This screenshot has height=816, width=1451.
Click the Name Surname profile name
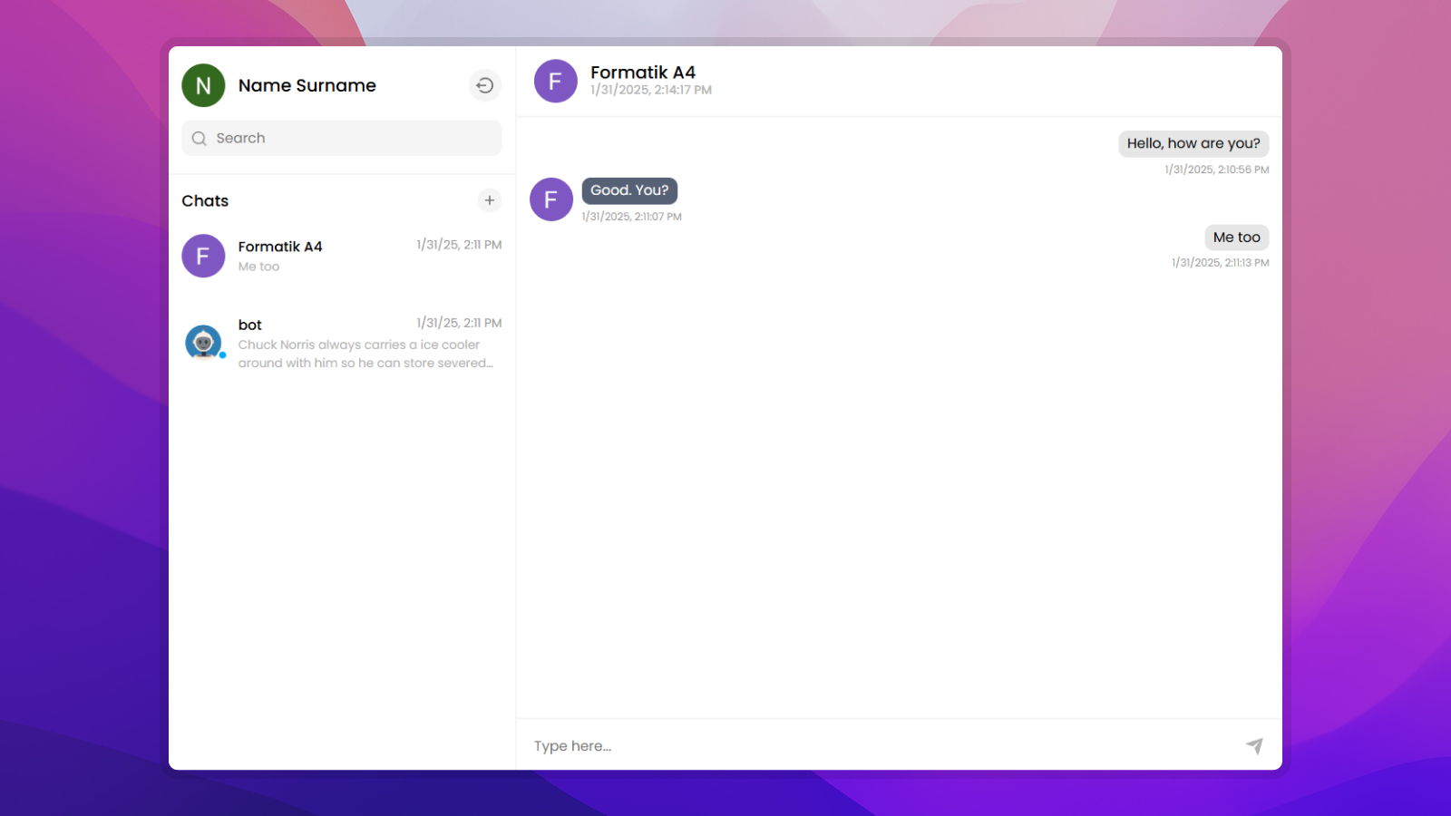coord(307,85)
